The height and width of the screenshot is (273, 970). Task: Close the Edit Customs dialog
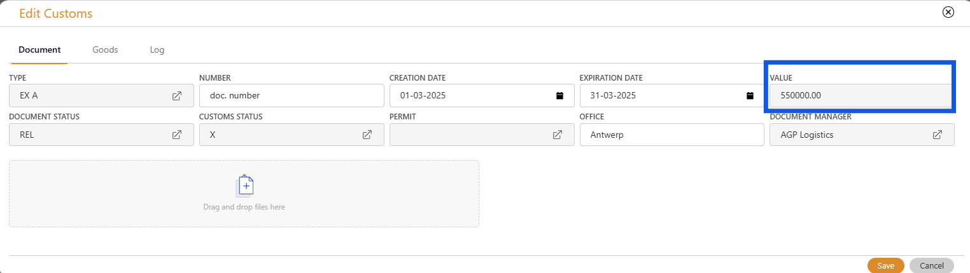point(948,12)
